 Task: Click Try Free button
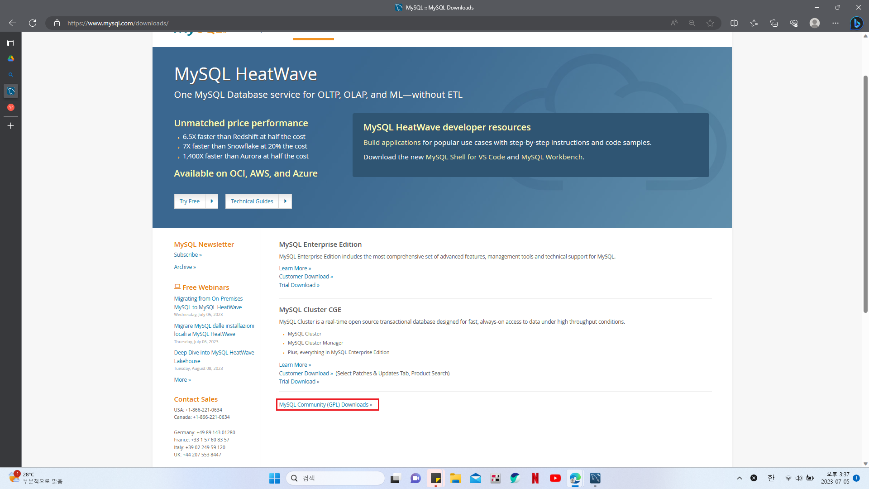click(190, 201)
